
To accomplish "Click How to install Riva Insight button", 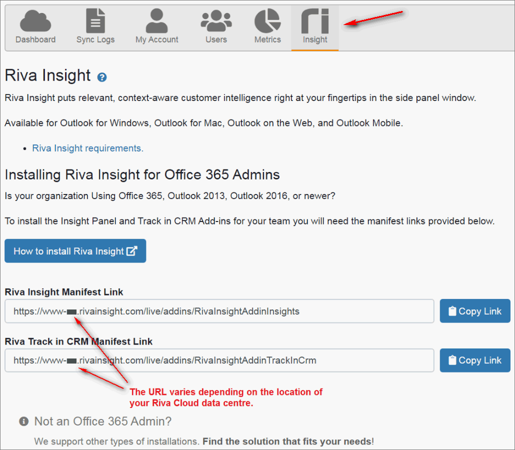I will pos(75,251).
